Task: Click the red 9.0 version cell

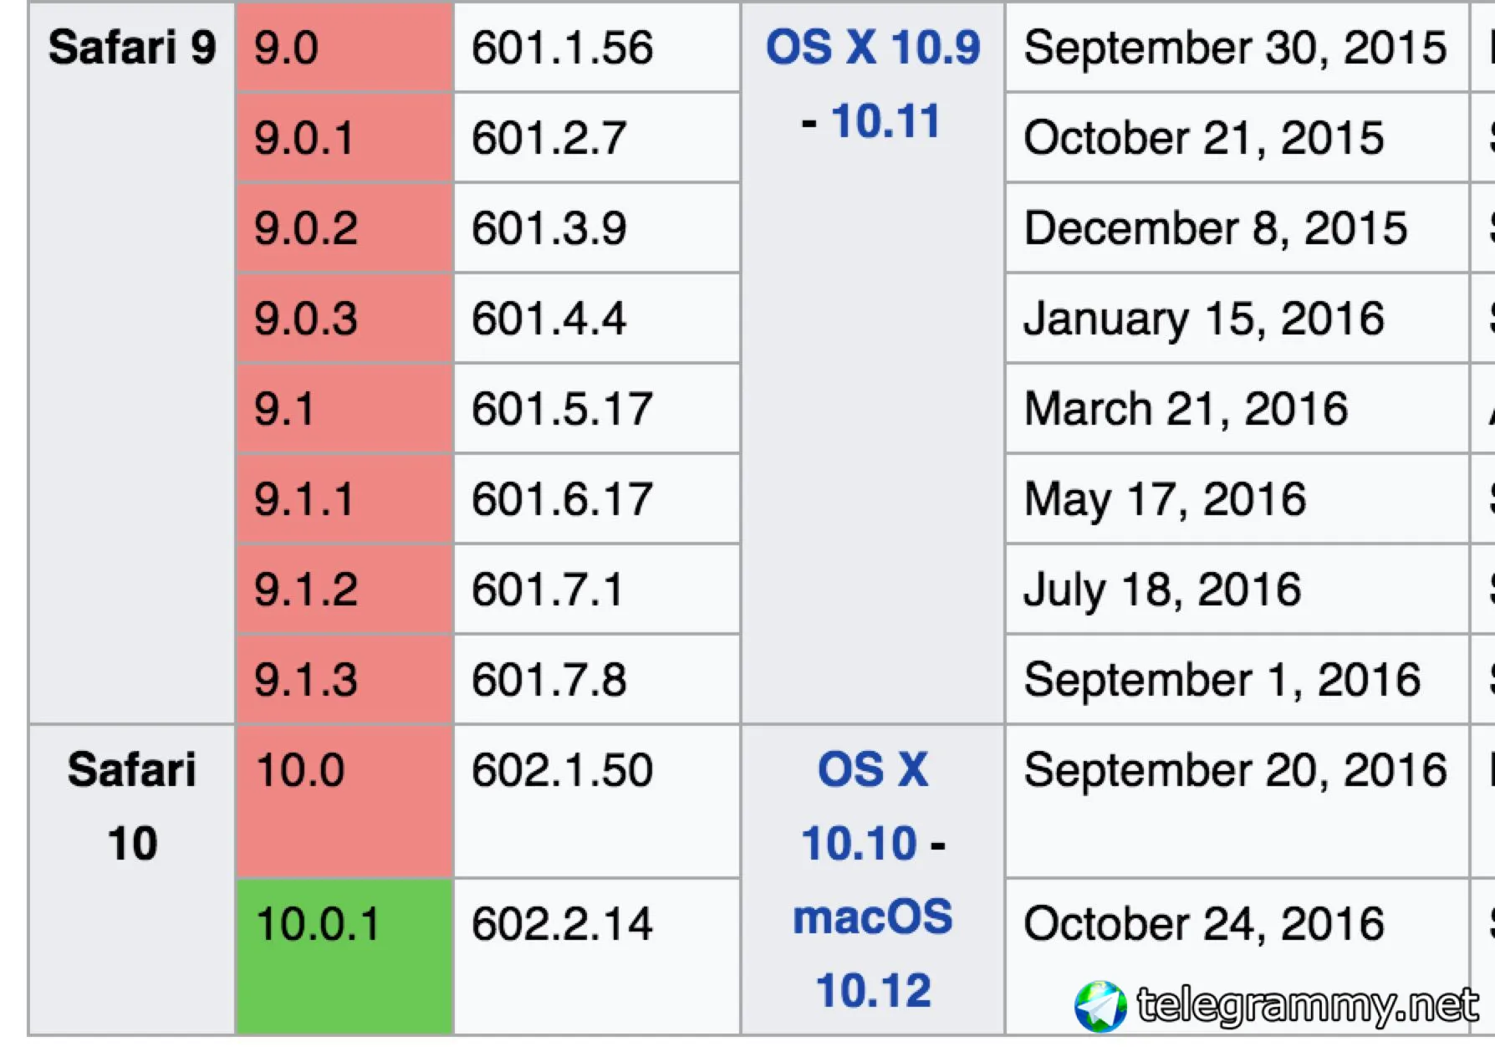Action: pyautogui.click(x=344, y=47)
